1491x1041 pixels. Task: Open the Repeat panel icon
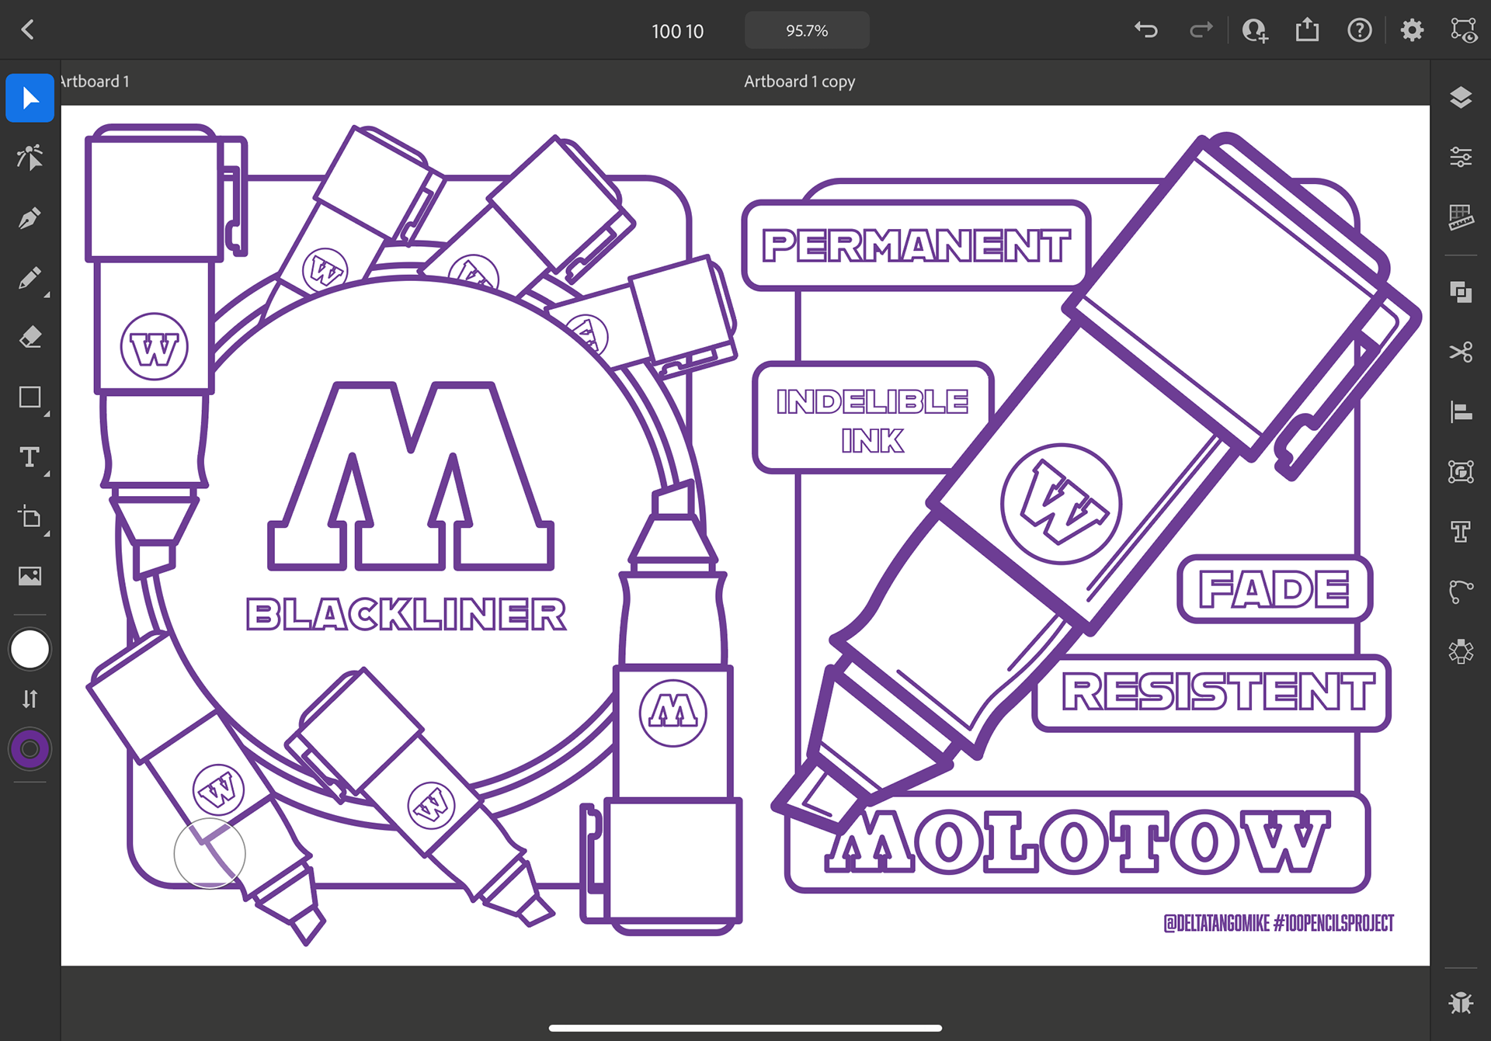click(x=1461, y=651)
